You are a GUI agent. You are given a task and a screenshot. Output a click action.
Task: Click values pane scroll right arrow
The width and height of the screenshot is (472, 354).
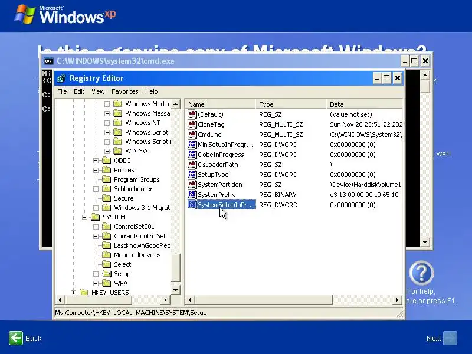(398, 300)
